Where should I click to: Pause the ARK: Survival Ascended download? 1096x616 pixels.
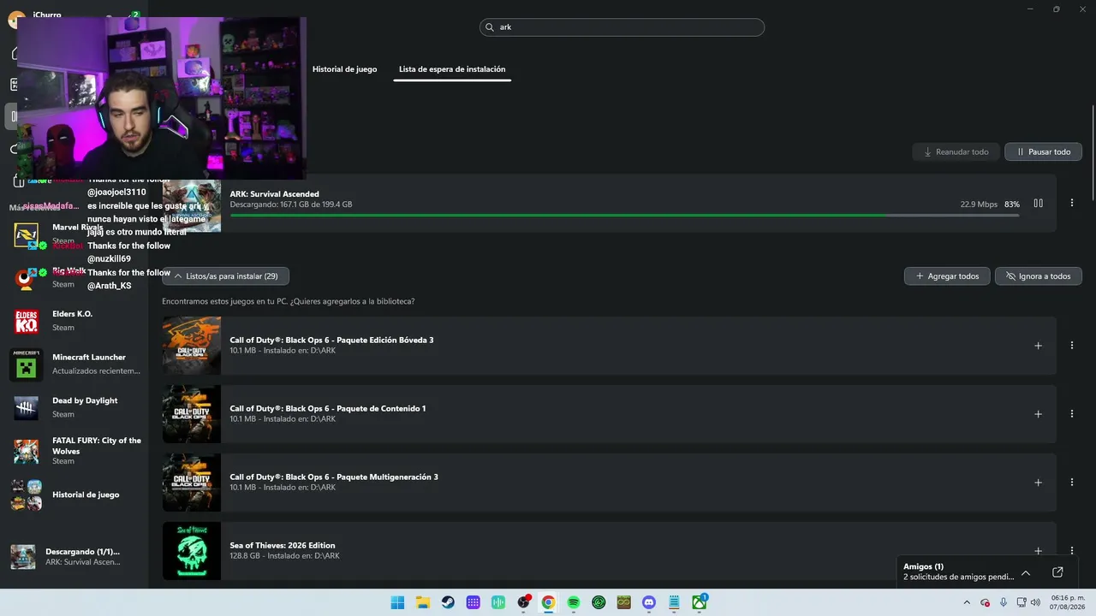point(1038,204)
